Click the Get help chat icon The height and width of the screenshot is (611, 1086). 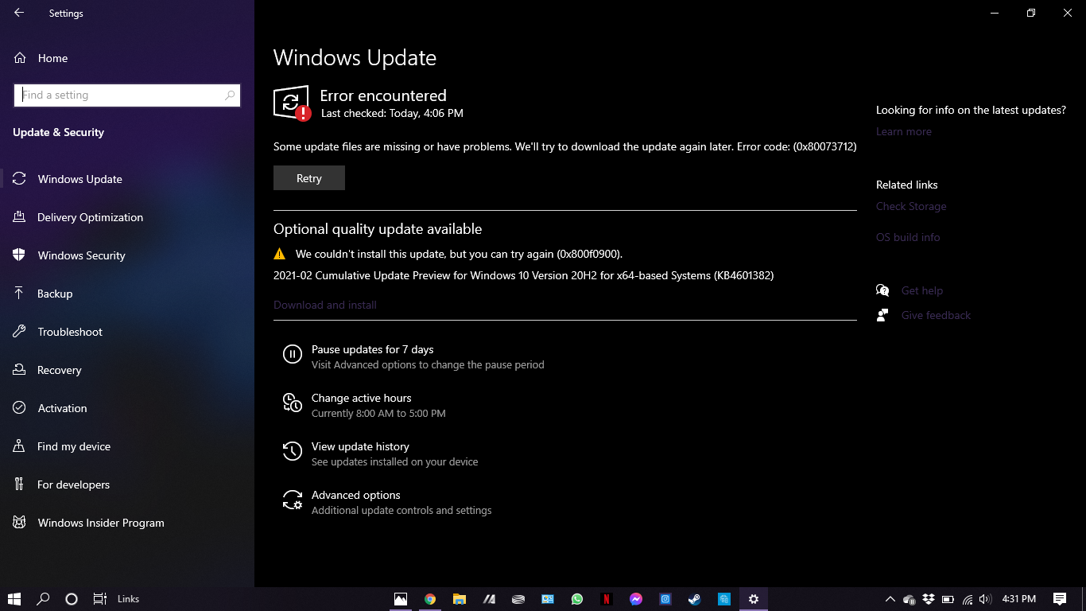click(882, 290)
